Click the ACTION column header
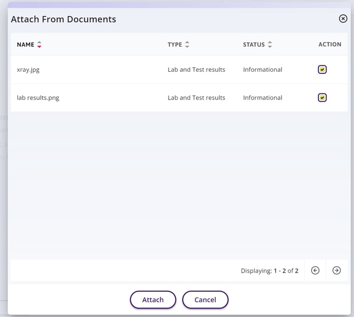The width and height of the screenshot is (354, 317). 330,45
